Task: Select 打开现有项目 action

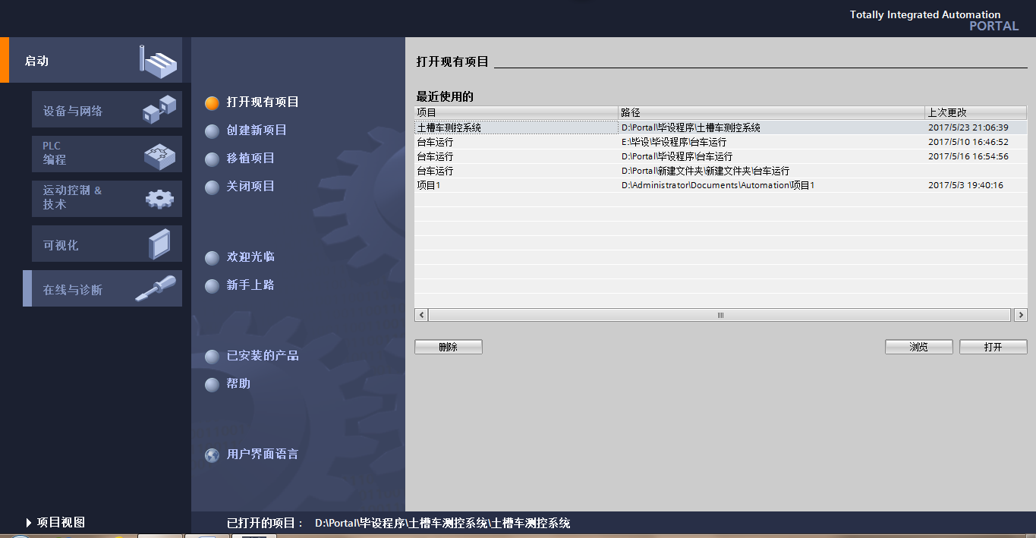Action: tap(263, 102)
